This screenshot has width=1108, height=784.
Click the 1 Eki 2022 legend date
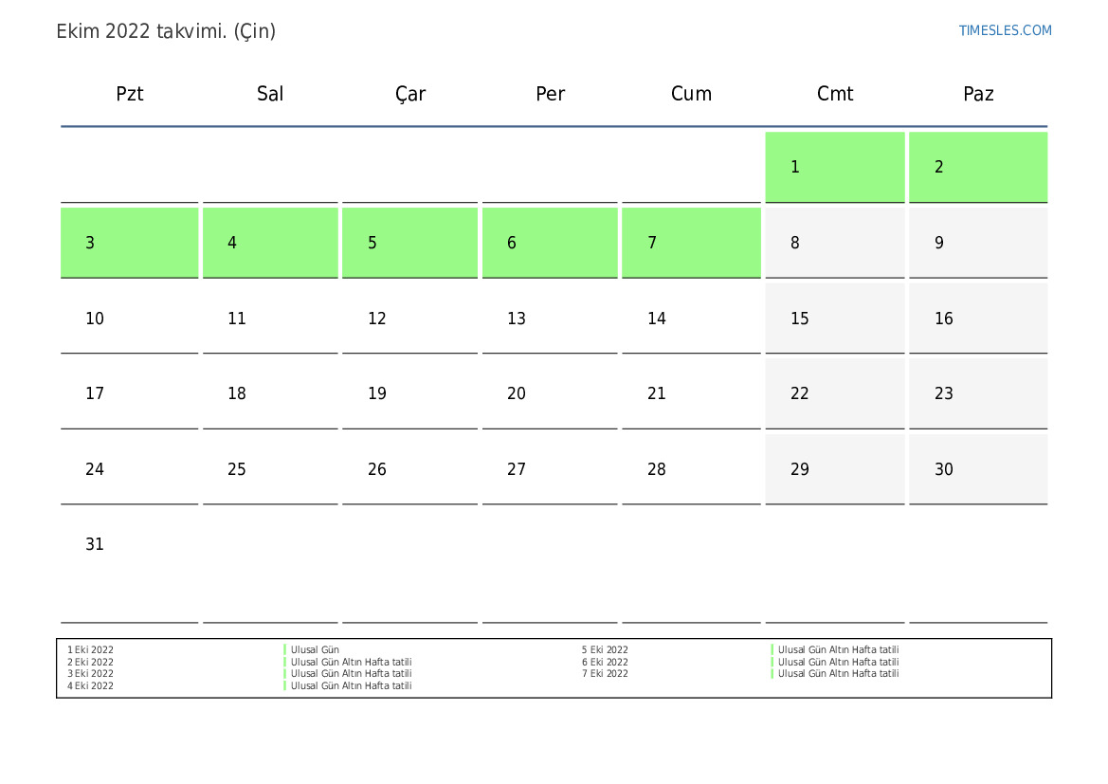90,650
